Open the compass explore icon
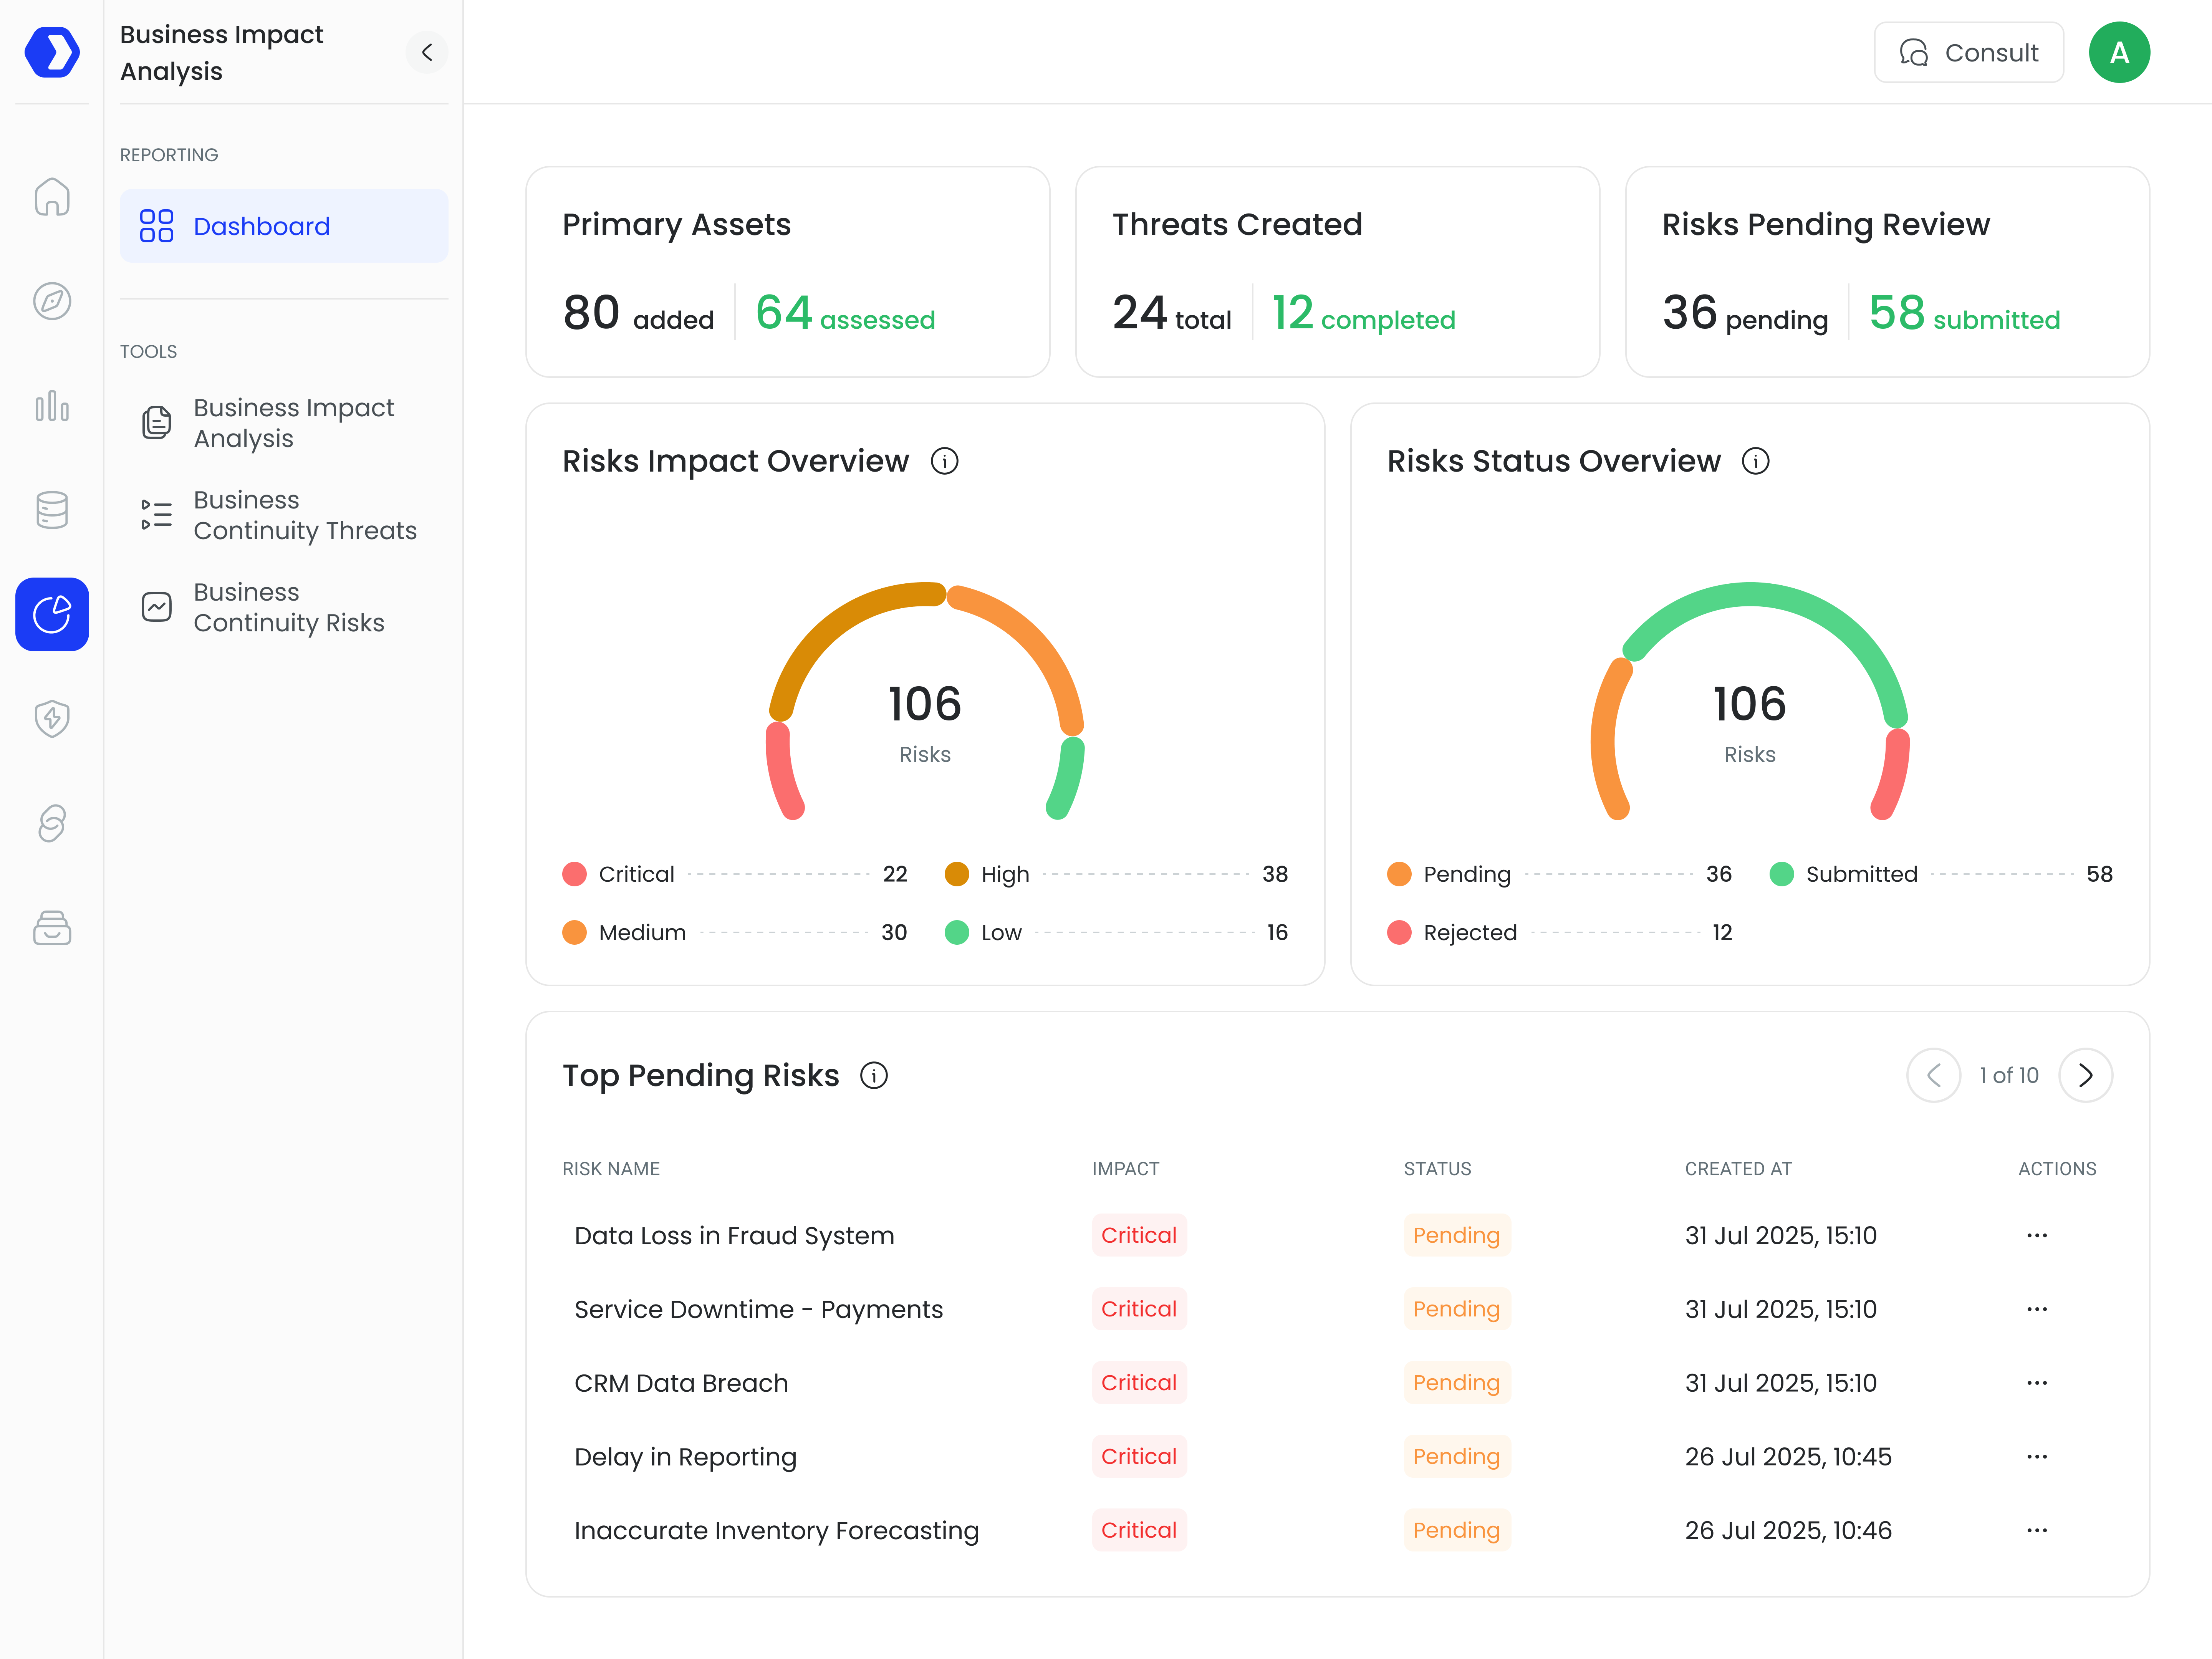The image size is (2212, 1659). pos(52,301)
